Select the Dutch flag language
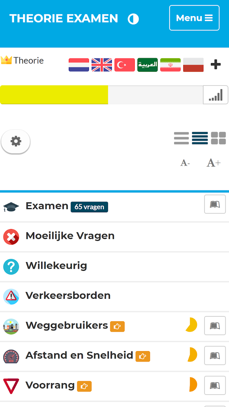Screen dimensions: 229x407 click(x=79, y=65)
